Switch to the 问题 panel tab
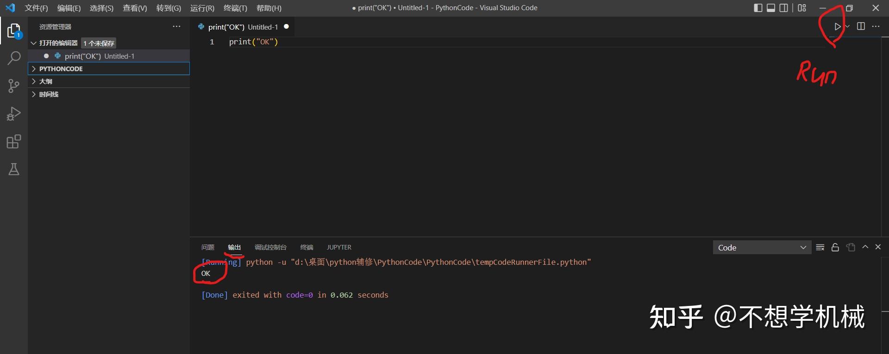The image size is (889, 354). point(208,247)
